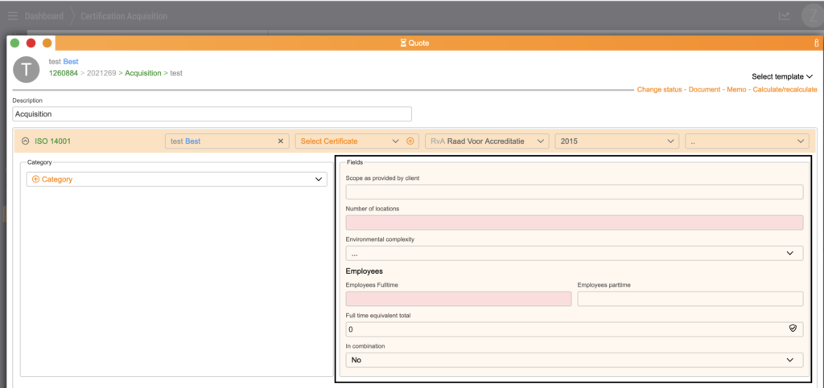This screenshot has height=388, width=824.
Task: Click the Number of locations input field
Action: coord(574,223)
